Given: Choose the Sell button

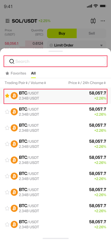Looking at the screenshot, I should pos(91,33).
